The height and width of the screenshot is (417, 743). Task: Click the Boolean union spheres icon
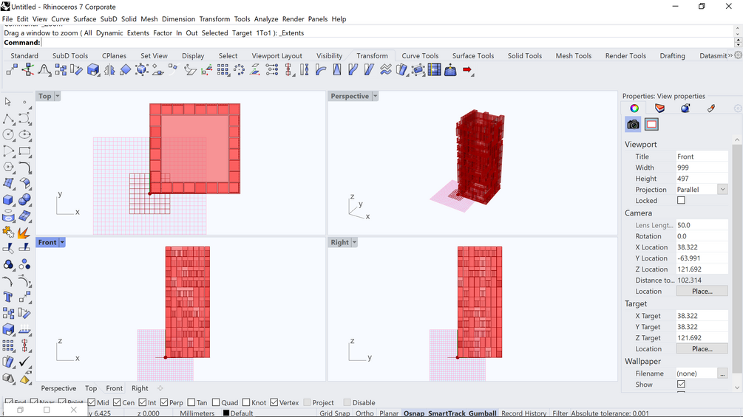pos(24,199)
